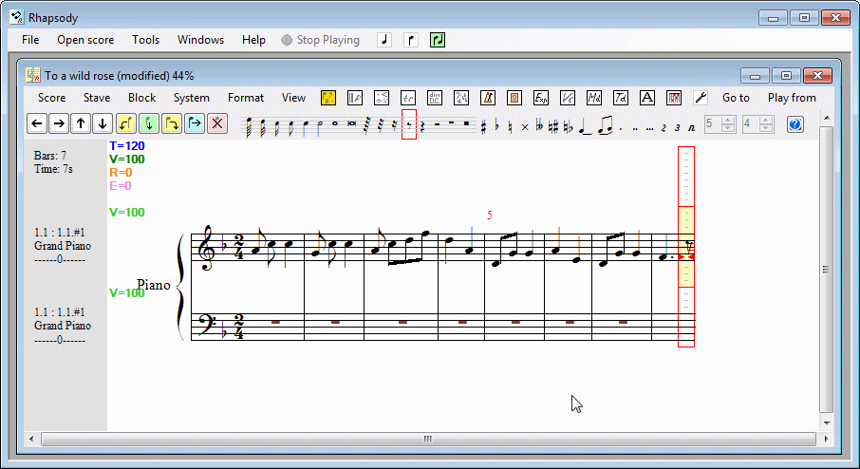Screen dimensions: 860x469
Task: Click the Go to button
Action: (x=736, y=98)
